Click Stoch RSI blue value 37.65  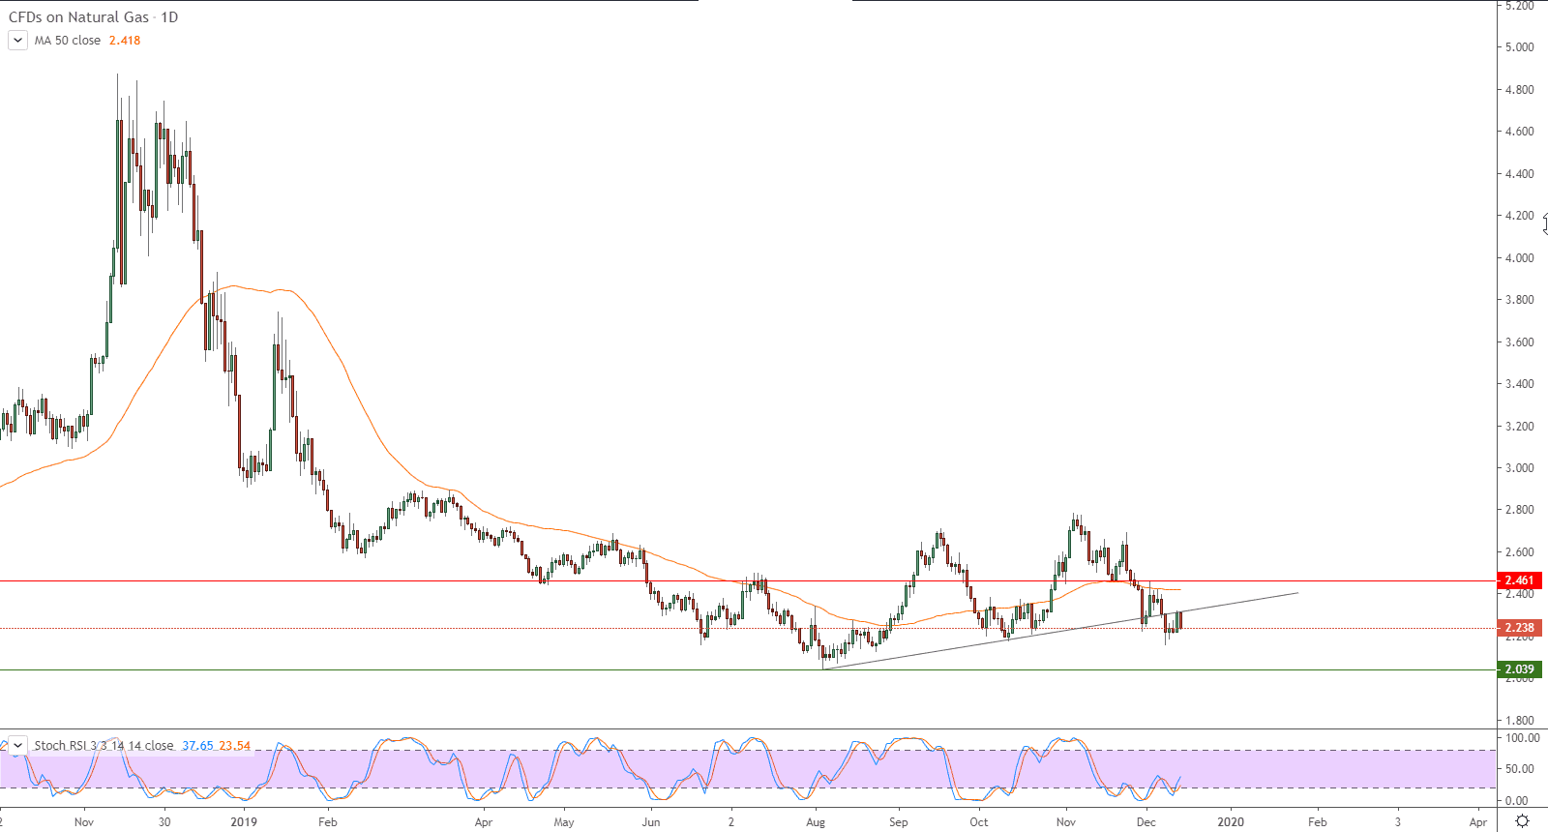point(197,746)
